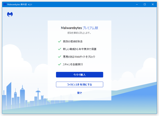Click checkmark beside 新しい脅威から年中無休で保護
The image size is (159, 116).
59,49
